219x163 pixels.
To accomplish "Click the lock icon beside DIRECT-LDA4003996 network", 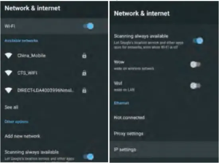I will [84, 90].
